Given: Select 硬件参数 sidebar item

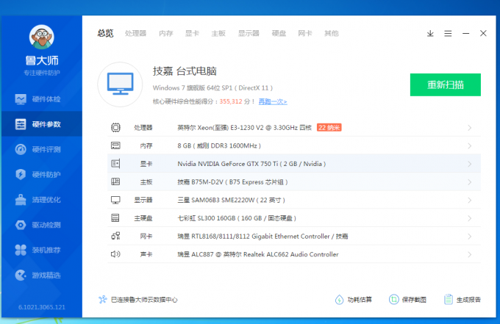Looking at the screenshot, I should click(x=41, y=124).
